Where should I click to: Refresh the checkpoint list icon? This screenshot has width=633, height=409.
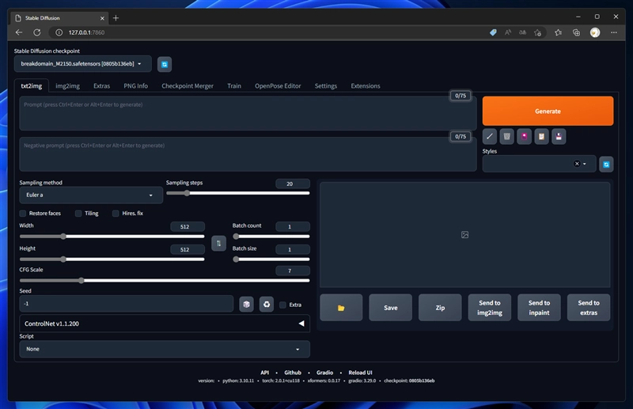165,64
